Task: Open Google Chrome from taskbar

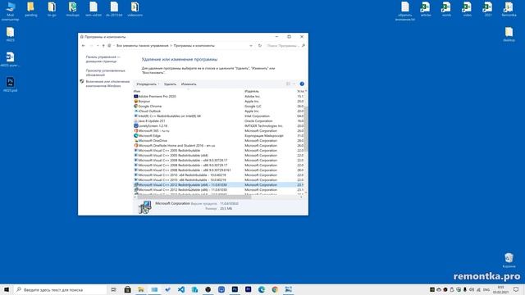Action: (x=275, y=289)
